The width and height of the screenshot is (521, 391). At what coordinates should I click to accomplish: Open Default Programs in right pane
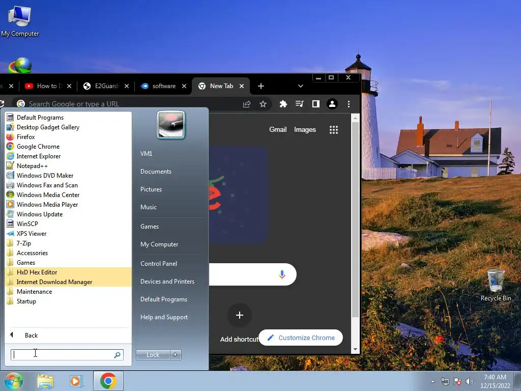pos(163,299)
